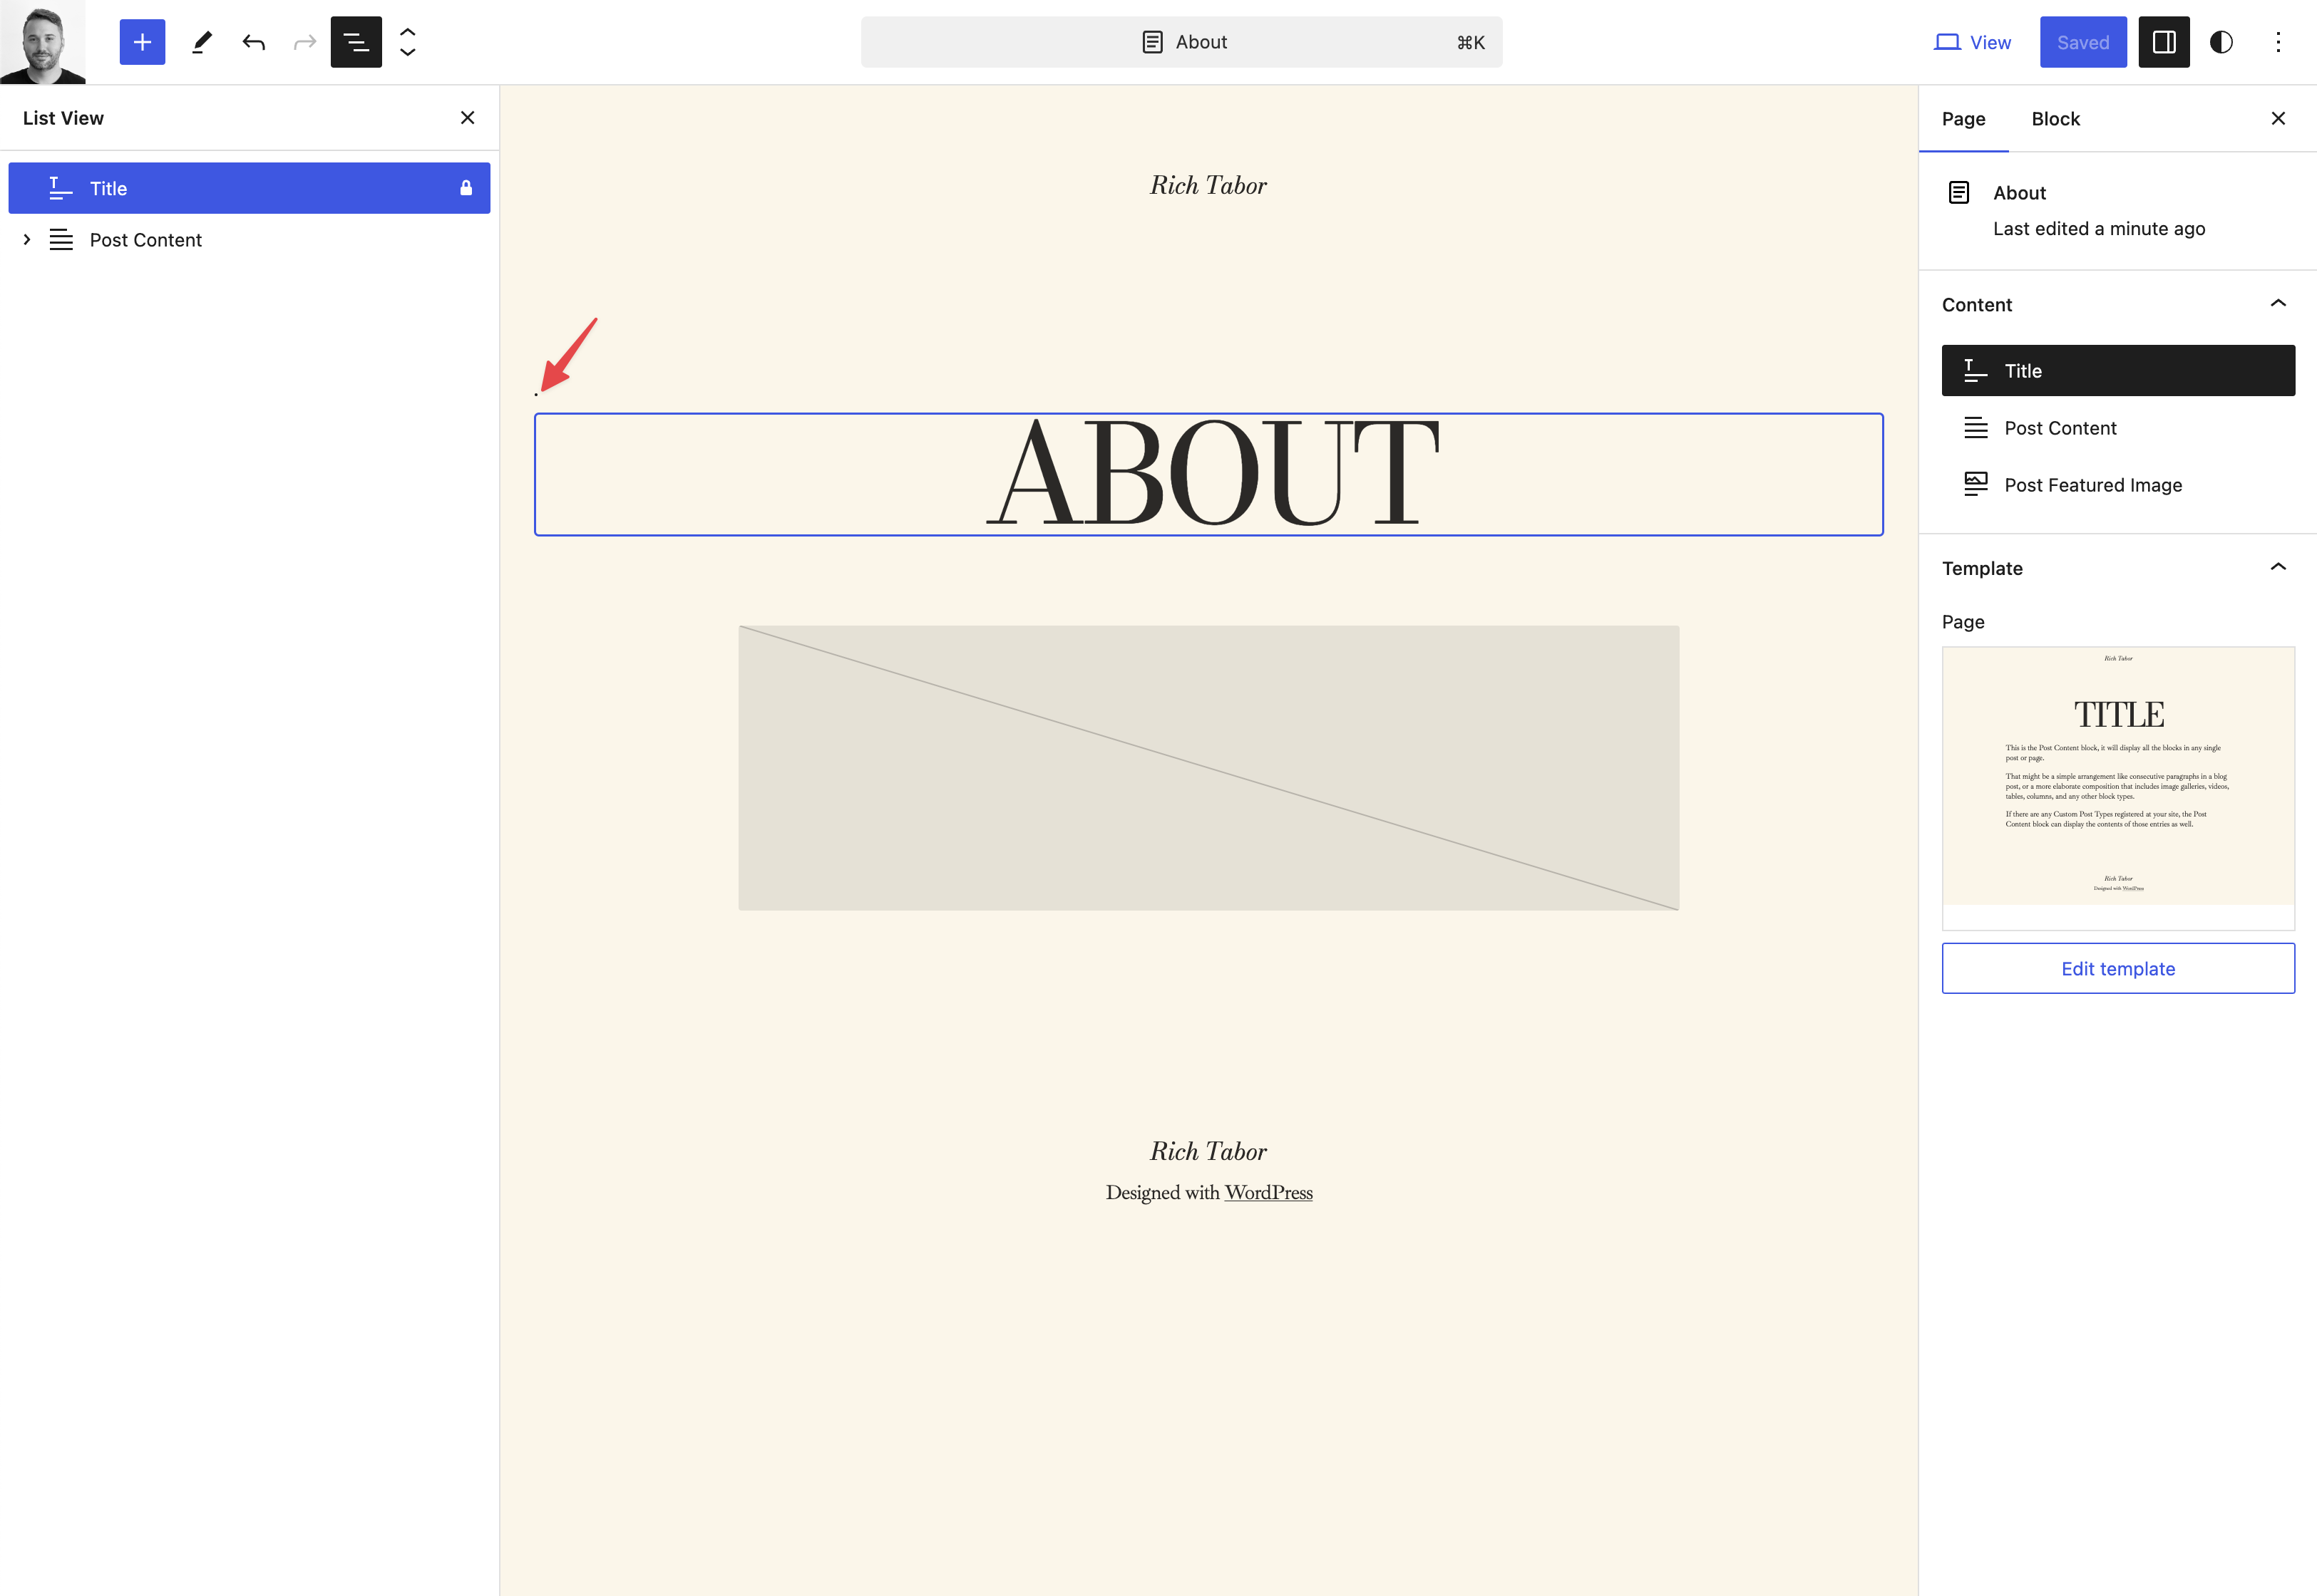Expand Post Content in List View
The image size is (2317, 1596).
coord(27,239)
